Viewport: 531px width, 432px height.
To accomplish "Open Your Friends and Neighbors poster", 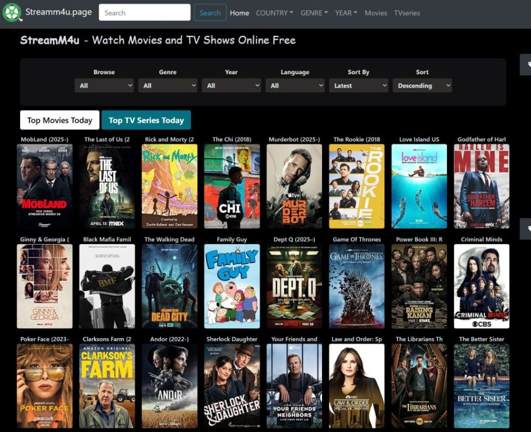I will [x=295, y=386].
